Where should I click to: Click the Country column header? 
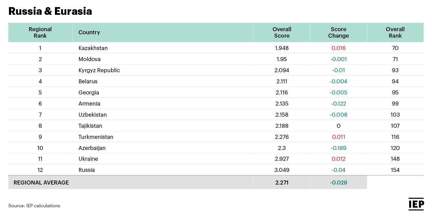click(89, 32)
